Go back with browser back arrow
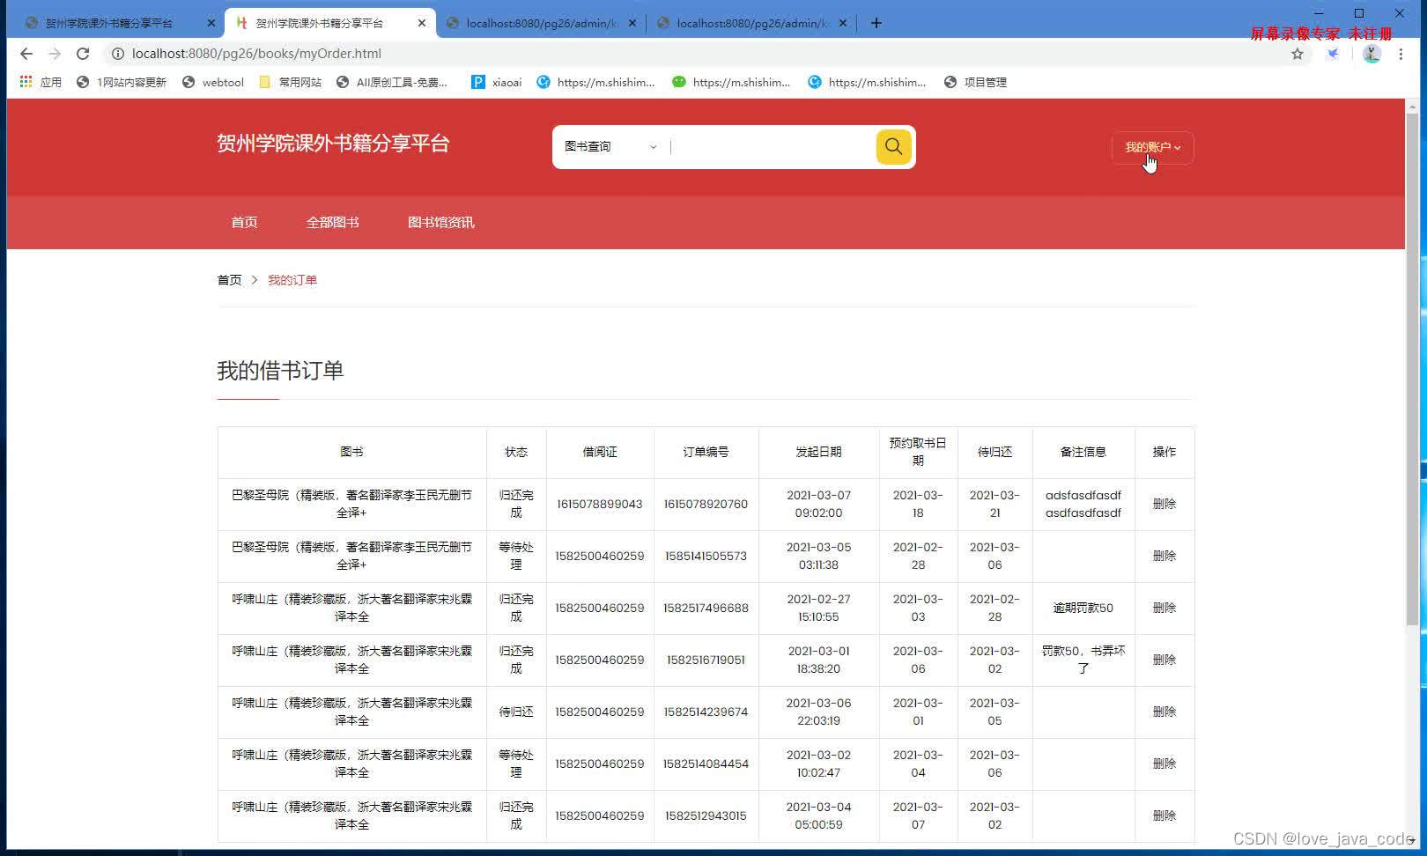 point(26,54)
